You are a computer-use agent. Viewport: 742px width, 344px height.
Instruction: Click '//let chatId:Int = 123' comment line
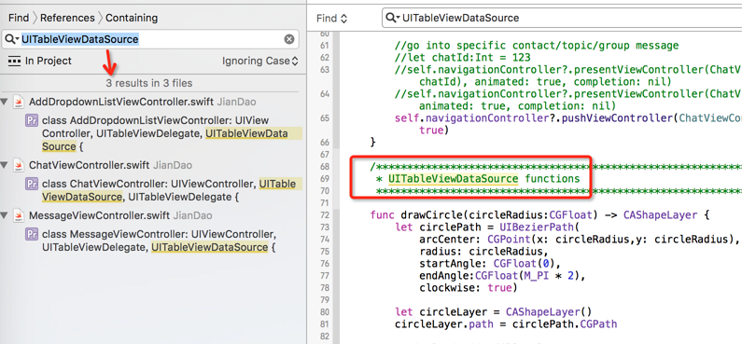(x=462, y=58)
